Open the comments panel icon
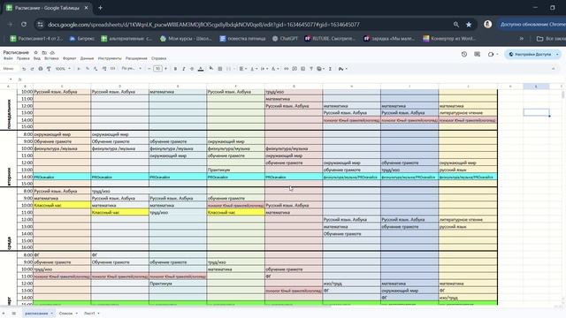Image resolution: width=566 pixels, height=318 pixels. click(478, 54)
